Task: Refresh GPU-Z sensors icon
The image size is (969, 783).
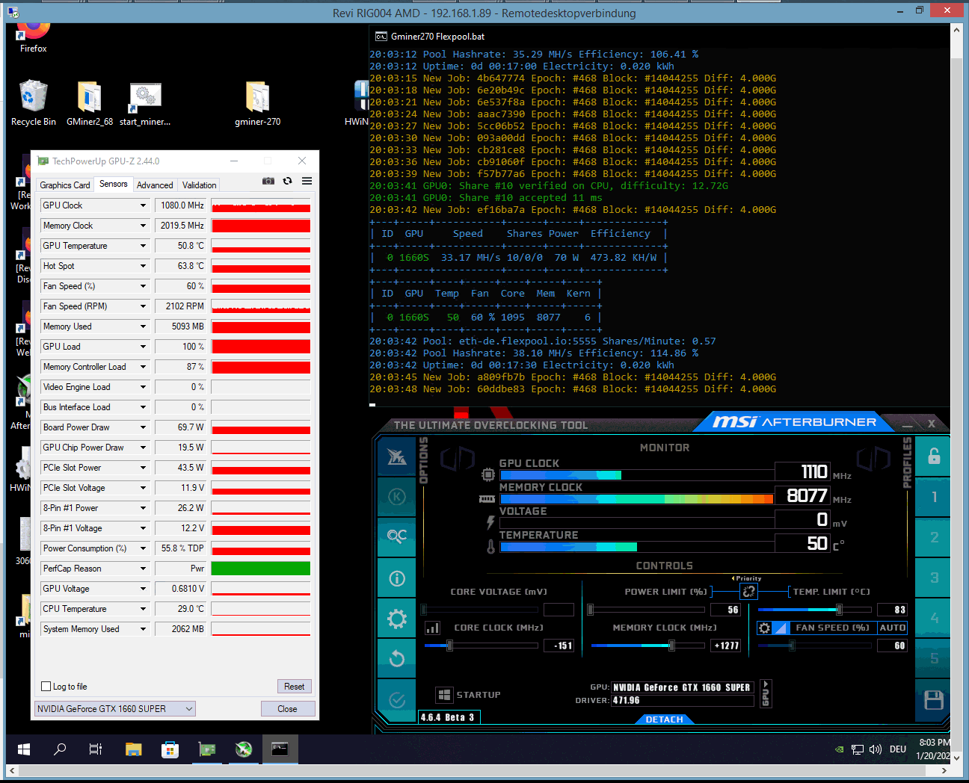Action: (x=288, y=181)
